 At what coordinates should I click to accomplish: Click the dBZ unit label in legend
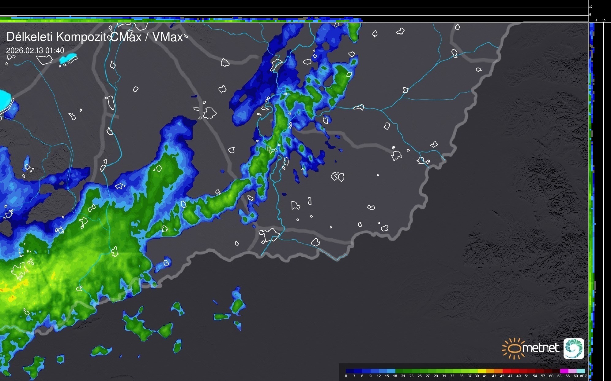tap(583, 376)
